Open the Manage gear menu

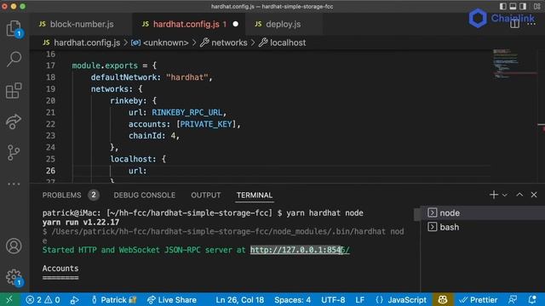14,277
